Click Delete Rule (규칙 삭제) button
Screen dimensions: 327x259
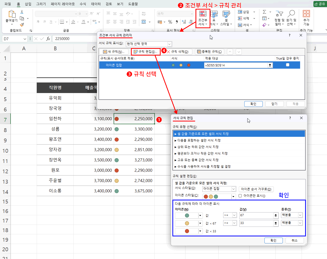[178, 52]
